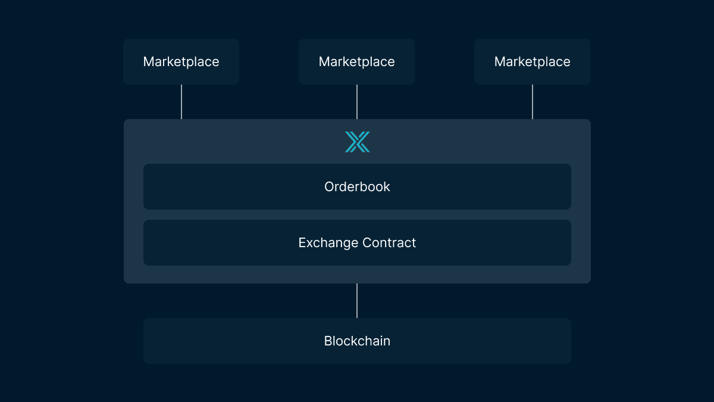This screenshot has height=402, width=714.
Task: Click the Immutable X logo icon
Action: [357, 142]
